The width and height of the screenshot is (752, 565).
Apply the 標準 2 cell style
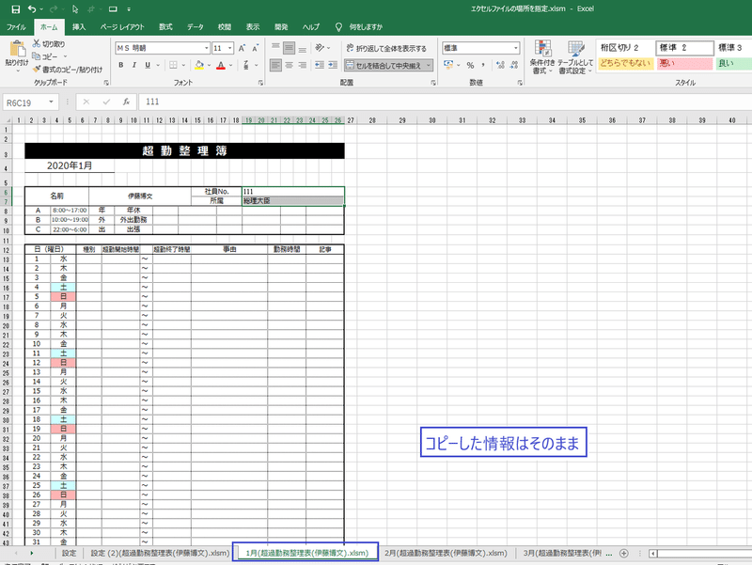pyautogui.click(x=684, y=48)
